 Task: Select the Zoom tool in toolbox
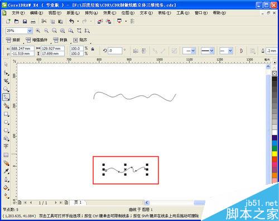(6, 89)
